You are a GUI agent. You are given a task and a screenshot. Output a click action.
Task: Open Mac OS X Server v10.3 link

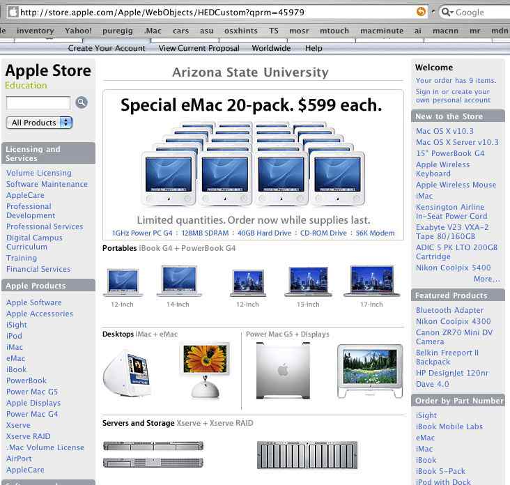pos(457,142)
